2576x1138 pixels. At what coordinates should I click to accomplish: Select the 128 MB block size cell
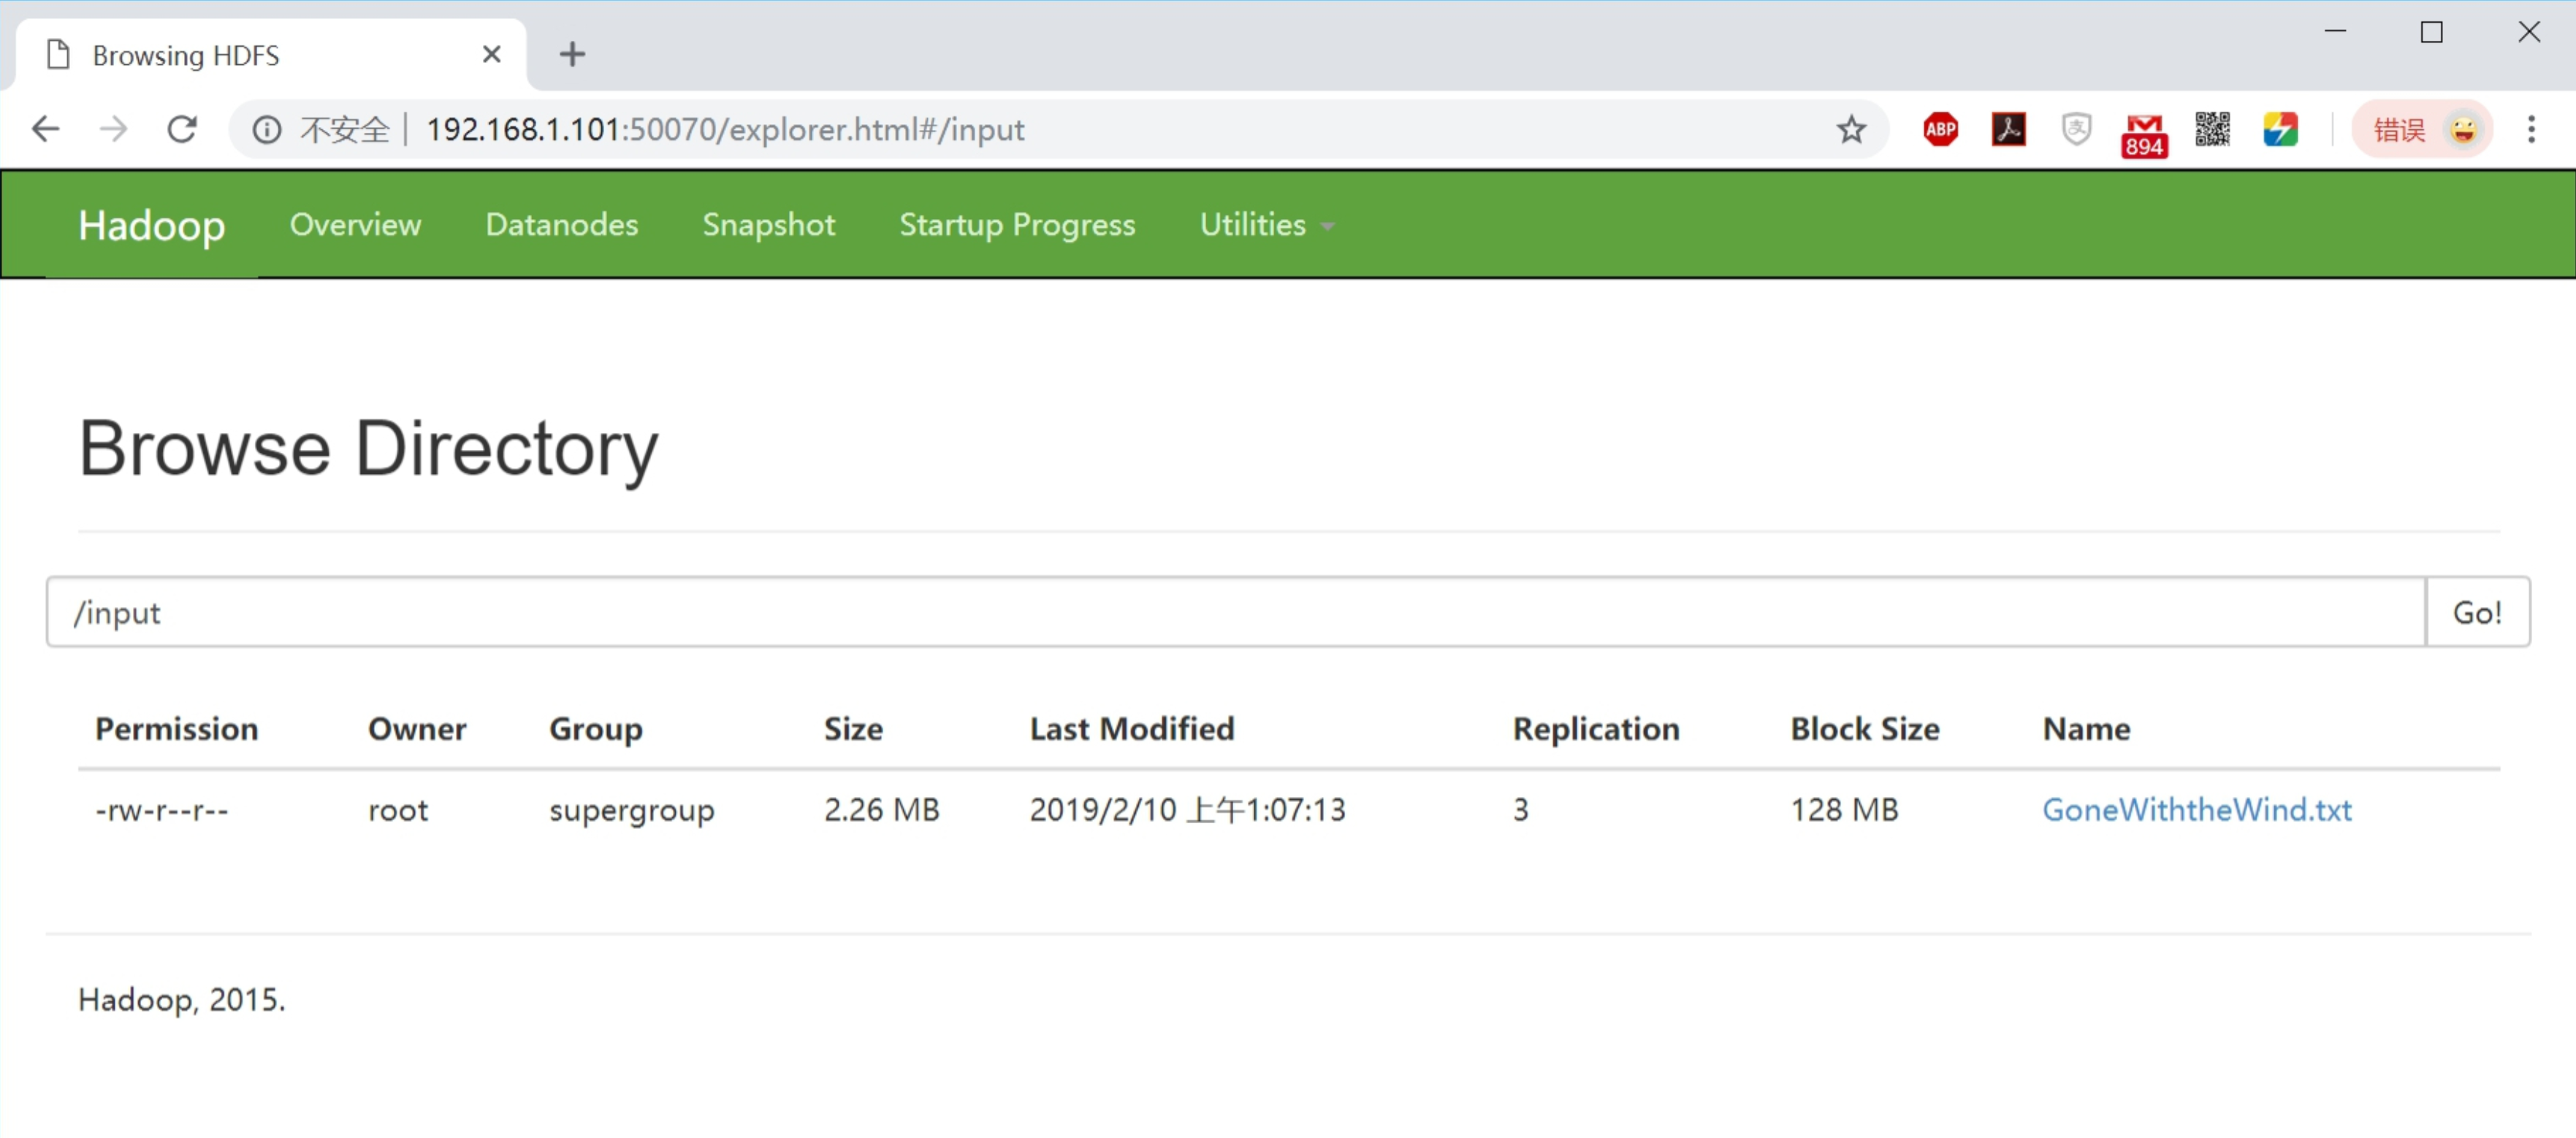[1843, 809]
